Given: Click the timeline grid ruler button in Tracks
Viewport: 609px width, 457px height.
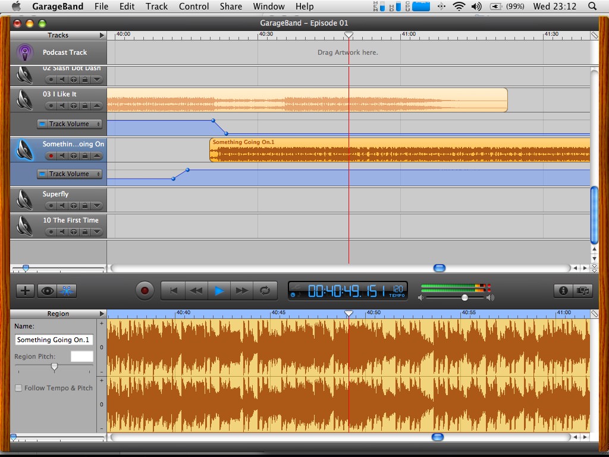Looking at the screenshot, I should (x=594, y=35).
